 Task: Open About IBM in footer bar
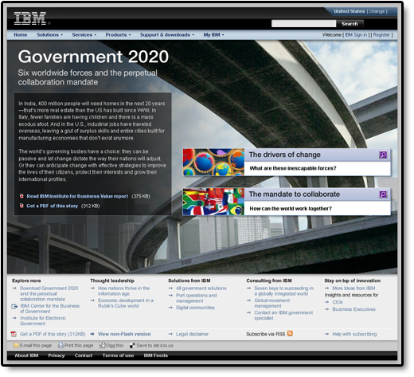(26, 355)
